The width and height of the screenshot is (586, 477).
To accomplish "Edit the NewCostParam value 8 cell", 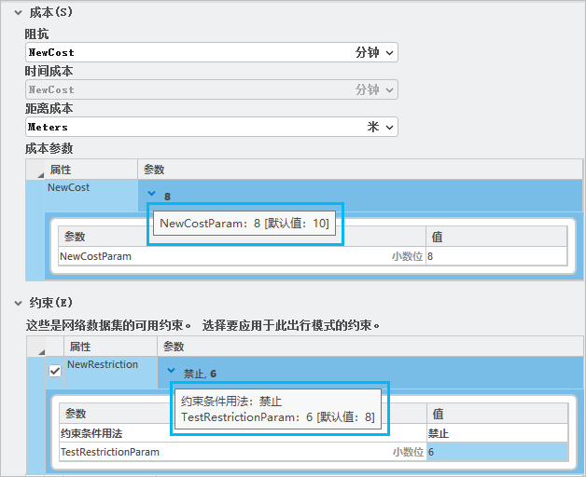I will pyautogui.click(x=495, y=256).
